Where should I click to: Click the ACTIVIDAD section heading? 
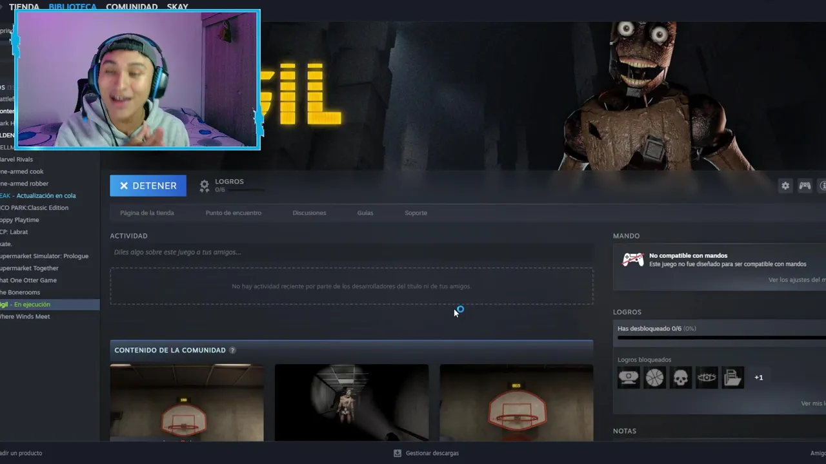pos(128,236)
